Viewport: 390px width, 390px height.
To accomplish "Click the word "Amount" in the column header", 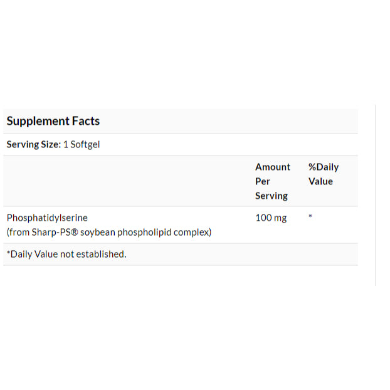I will (x=273, y=167).
